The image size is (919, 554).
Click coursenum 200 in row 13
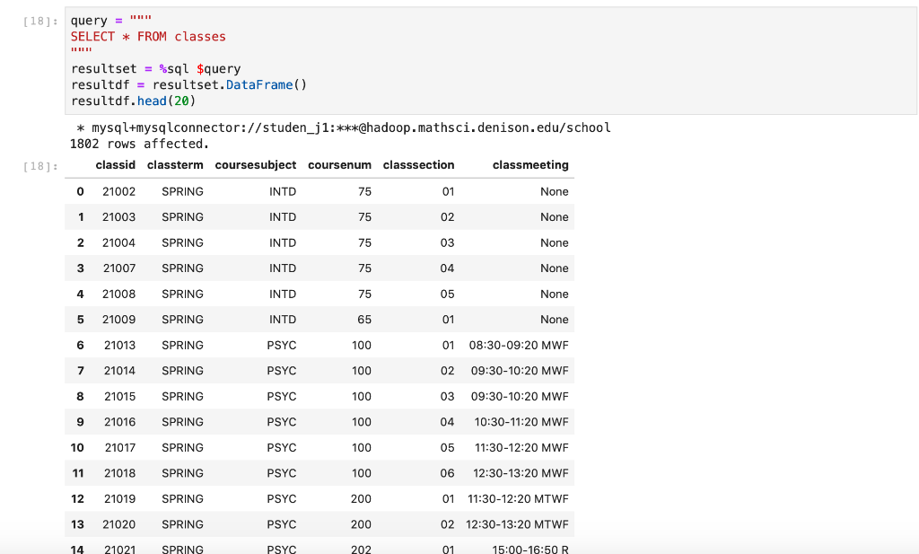click(x=361, y=524)
